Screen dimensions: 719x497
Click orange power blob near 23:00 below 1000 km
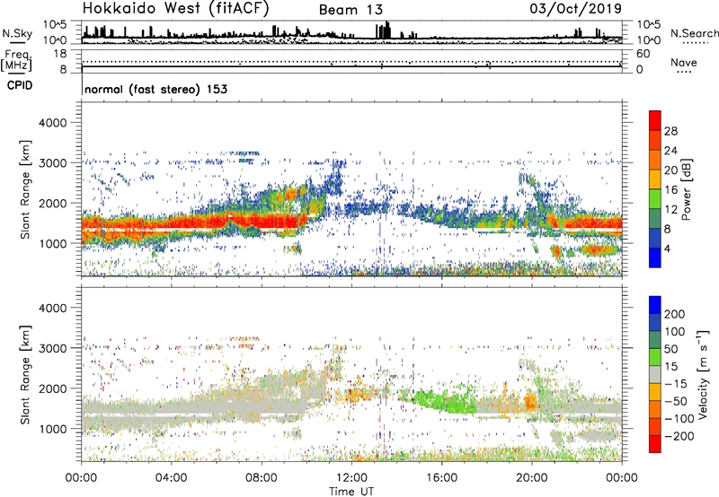(599, 250)
